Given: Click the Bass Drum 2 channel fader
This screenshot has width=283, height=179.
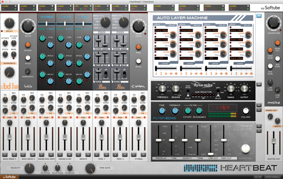Looking at the screenshot, I should tap(28, 137).
